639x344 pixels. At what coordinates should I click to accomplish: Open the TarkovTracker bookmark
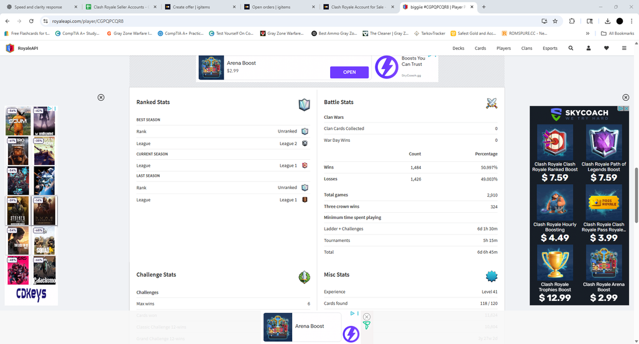(430, 34)
